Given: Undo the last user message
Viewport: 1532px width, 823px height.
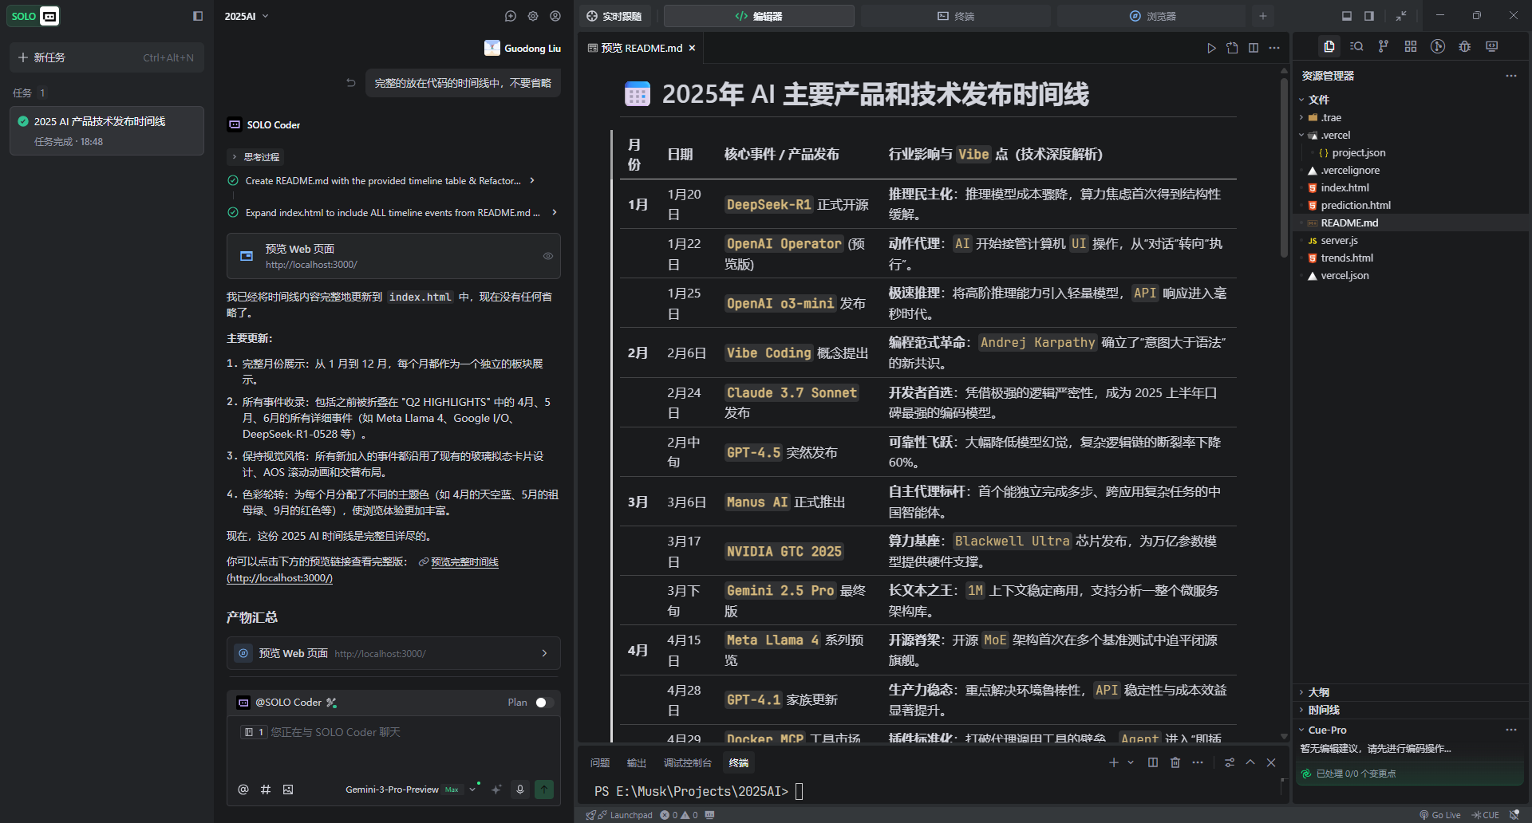Looking at the screenshot, I should [x=351, y=83].
